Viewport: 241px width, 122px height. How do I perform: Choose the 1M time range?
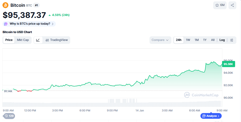click(x=197, y=40)
